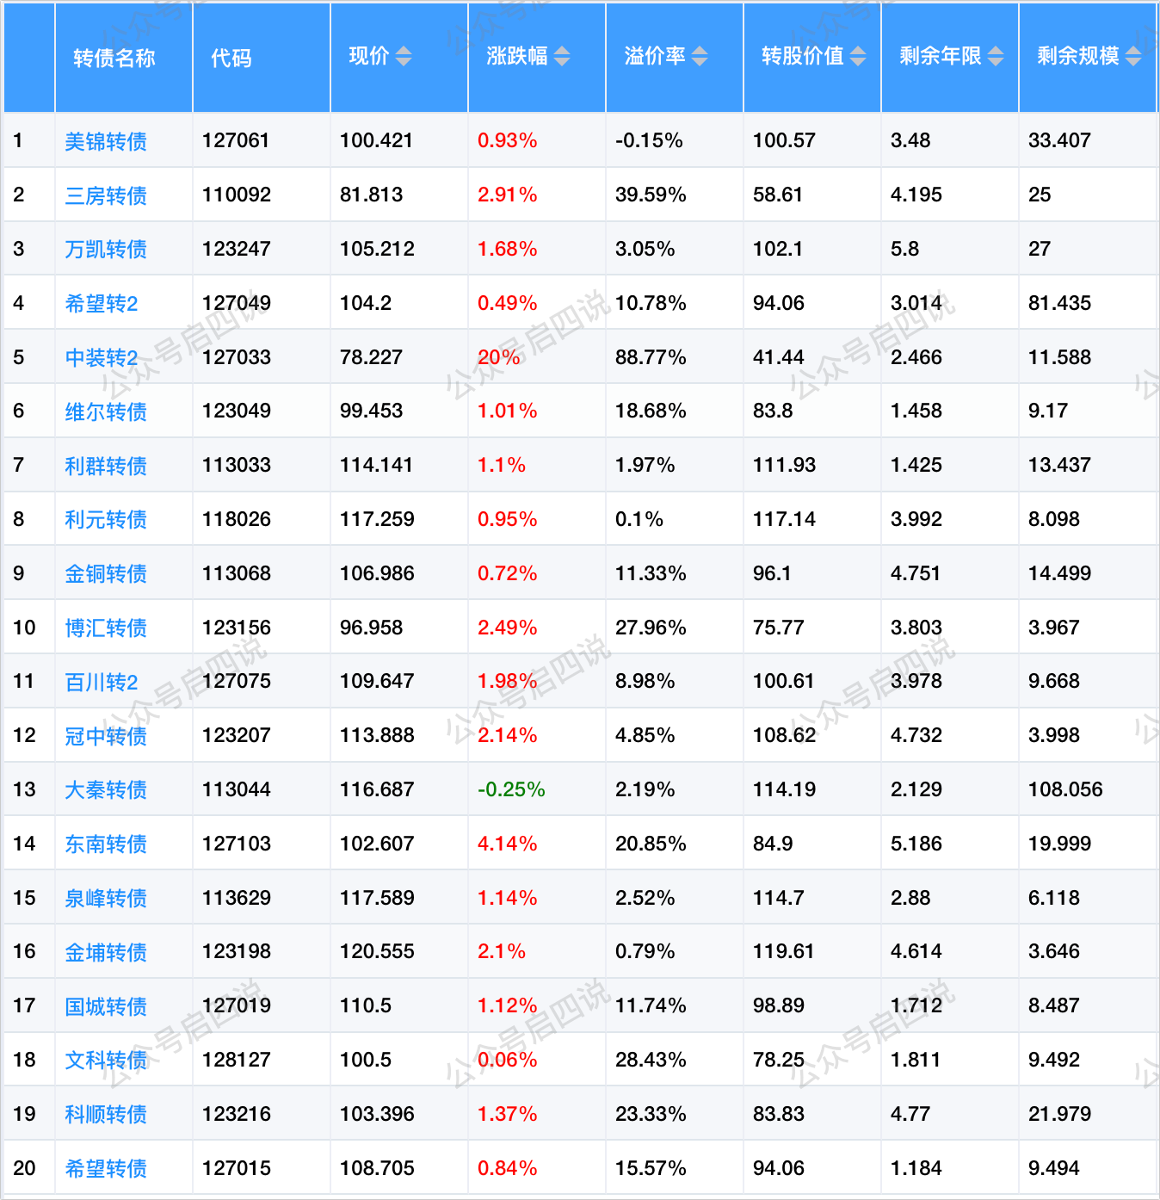Open 三房转债 details link
The image size is (1160, 1200).
point(106,195)
